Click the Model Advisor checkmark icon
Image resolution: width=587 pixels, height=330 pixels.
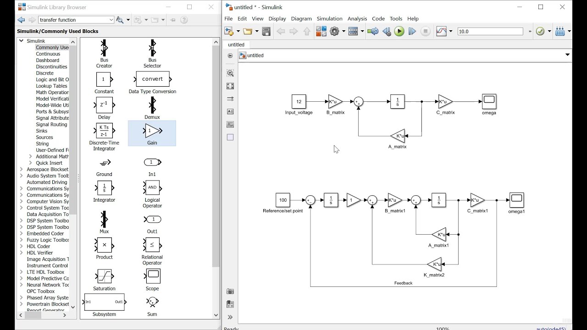[540, 31]
